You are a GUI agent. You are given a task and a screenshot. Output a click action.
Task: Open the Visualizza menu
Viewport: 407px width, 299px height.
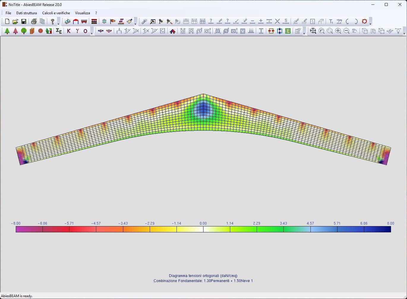point(83,13)
